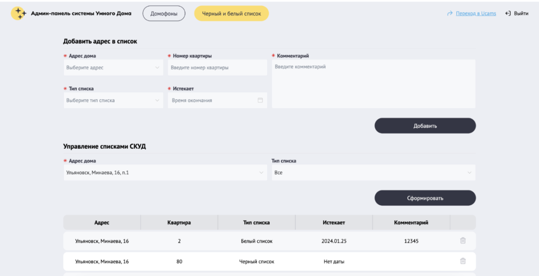Open calendar icon in expiration field
This screenshot has width=539, height=276.
(x=260, y=100)
